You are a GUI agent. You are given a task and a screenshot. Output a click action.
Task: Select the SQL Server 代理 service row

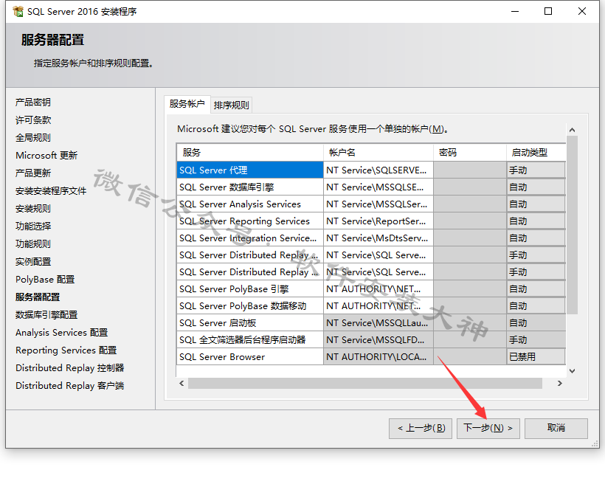click(250, 170)
